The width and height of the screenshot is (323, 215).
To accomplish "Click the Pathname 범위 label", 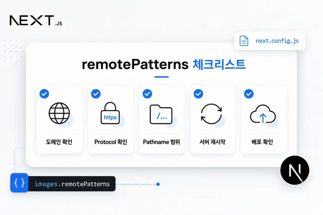I will [x=161, y=142].
